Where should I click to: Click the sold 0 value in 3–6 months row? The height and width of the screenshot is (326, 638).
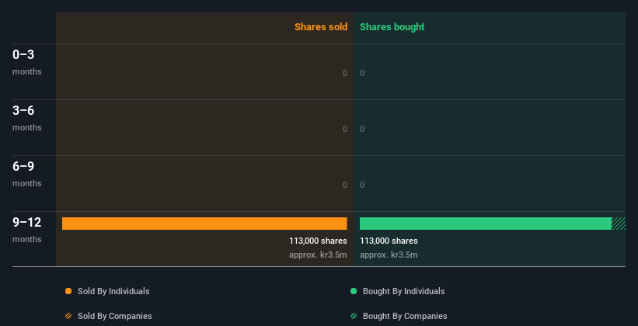[x=344, y=129]
